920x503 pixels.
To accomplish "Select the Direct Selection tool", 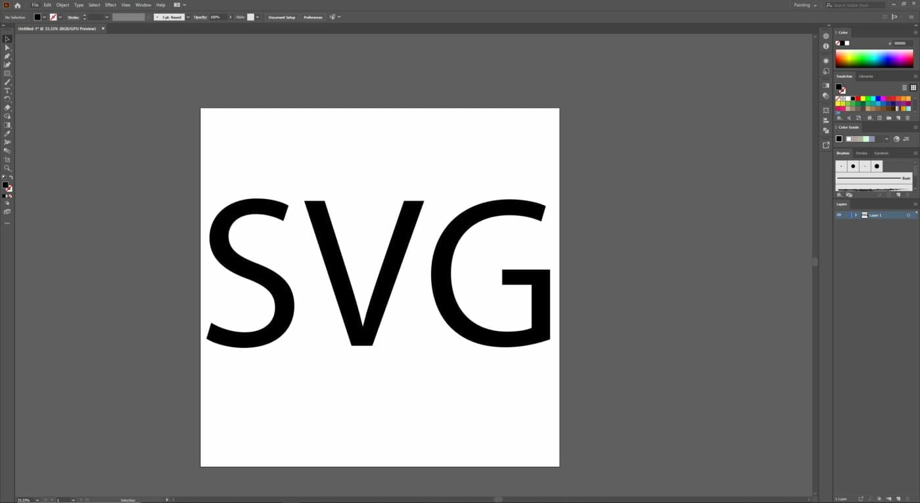I will click(7, 47).
